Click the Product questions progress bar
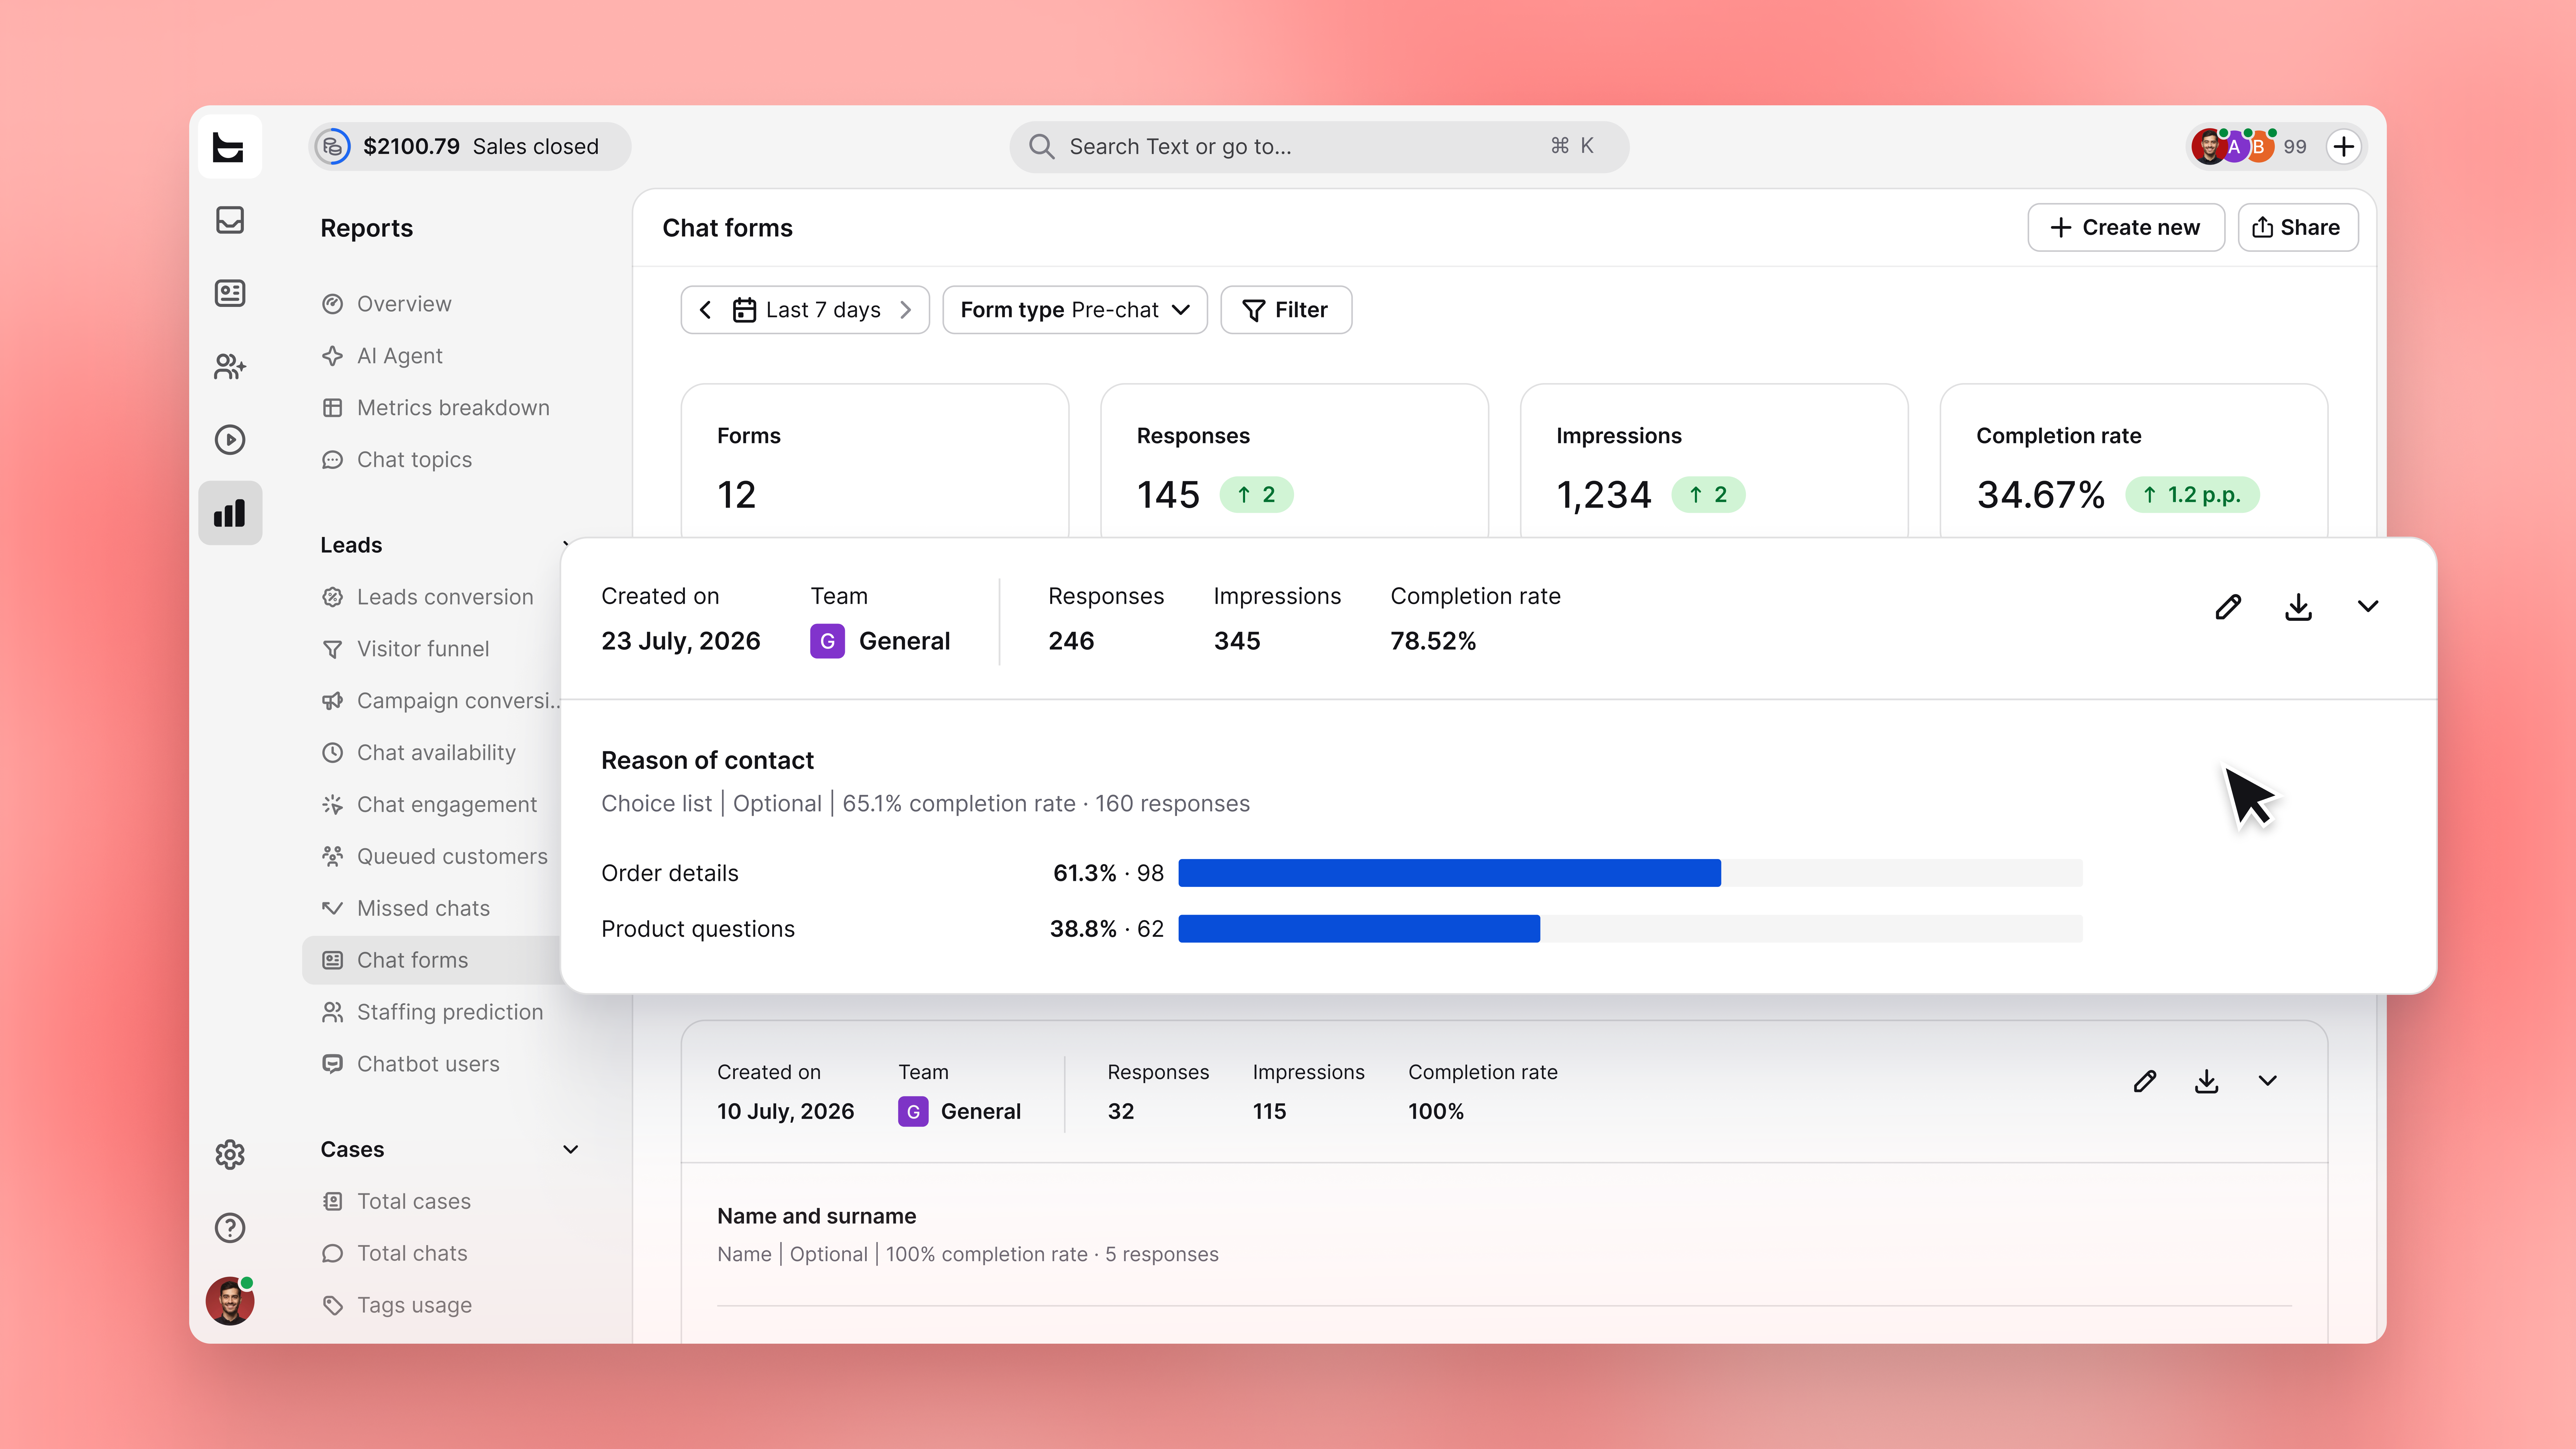 point(1630,929)
